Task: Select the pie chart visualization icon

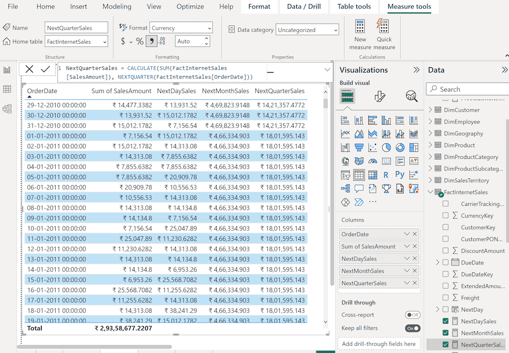Action: [386, 147]
